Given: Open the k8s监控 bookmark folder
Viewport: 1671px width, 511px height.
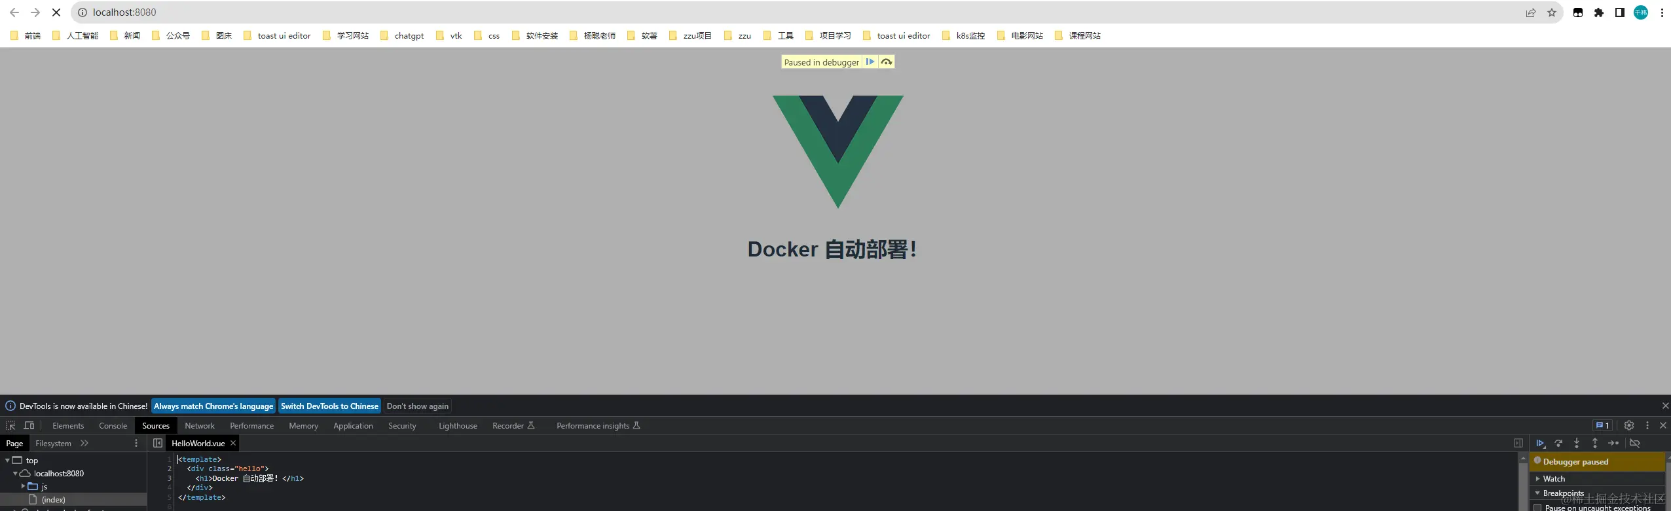Looking at the screenshot, I should point(963,35).
